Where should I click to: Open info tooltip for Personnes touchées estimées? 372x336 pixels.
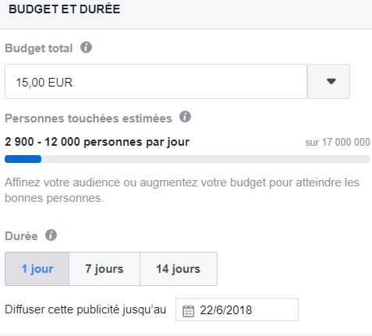[185, 117]
